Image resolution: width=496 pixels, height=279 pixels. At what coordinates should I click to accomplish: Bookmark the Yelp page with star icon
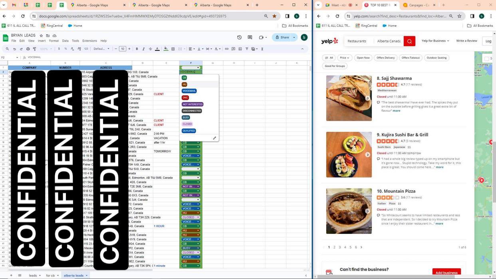459,16
